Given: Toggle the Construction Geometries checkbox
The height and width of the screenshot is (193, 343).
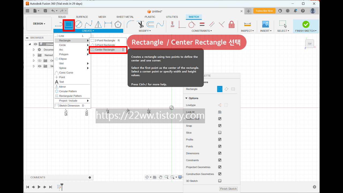Looking at the screenshot, I should pos(220,174).
